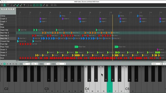Screen dimensions: 166x93
Task: Click the Piano Mode toolbar text
Action: click(x=55, y=5)
